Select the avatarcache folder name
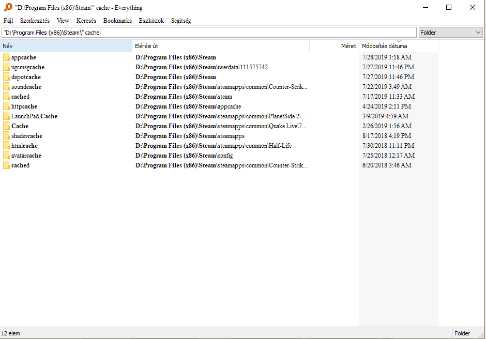486x339 pixels. click(x=26, y=156)
